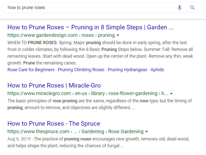This screenshot has width=206, height=155.
Task: Open the 'Rose Care for Beginners' sitelink
Action: [x=31, y=70]
